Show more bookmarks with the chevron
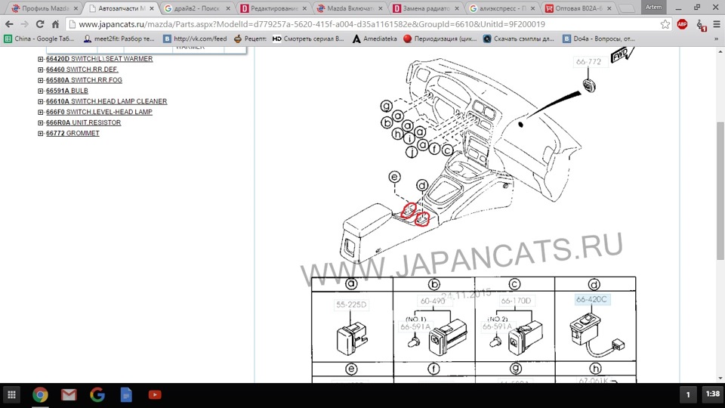This screenshot has width=725, height=408. point(716,39)
